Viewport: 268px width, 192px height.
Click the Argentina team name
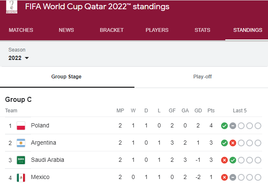[44, 143]
